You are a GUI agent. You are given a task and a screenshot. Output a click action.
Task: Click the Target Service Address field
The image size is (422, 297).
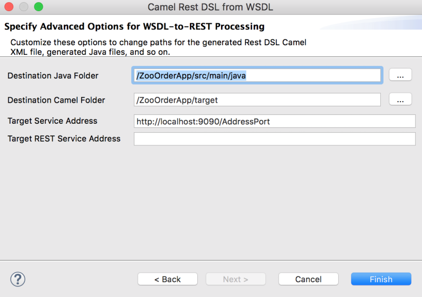[x=274, y=121]
